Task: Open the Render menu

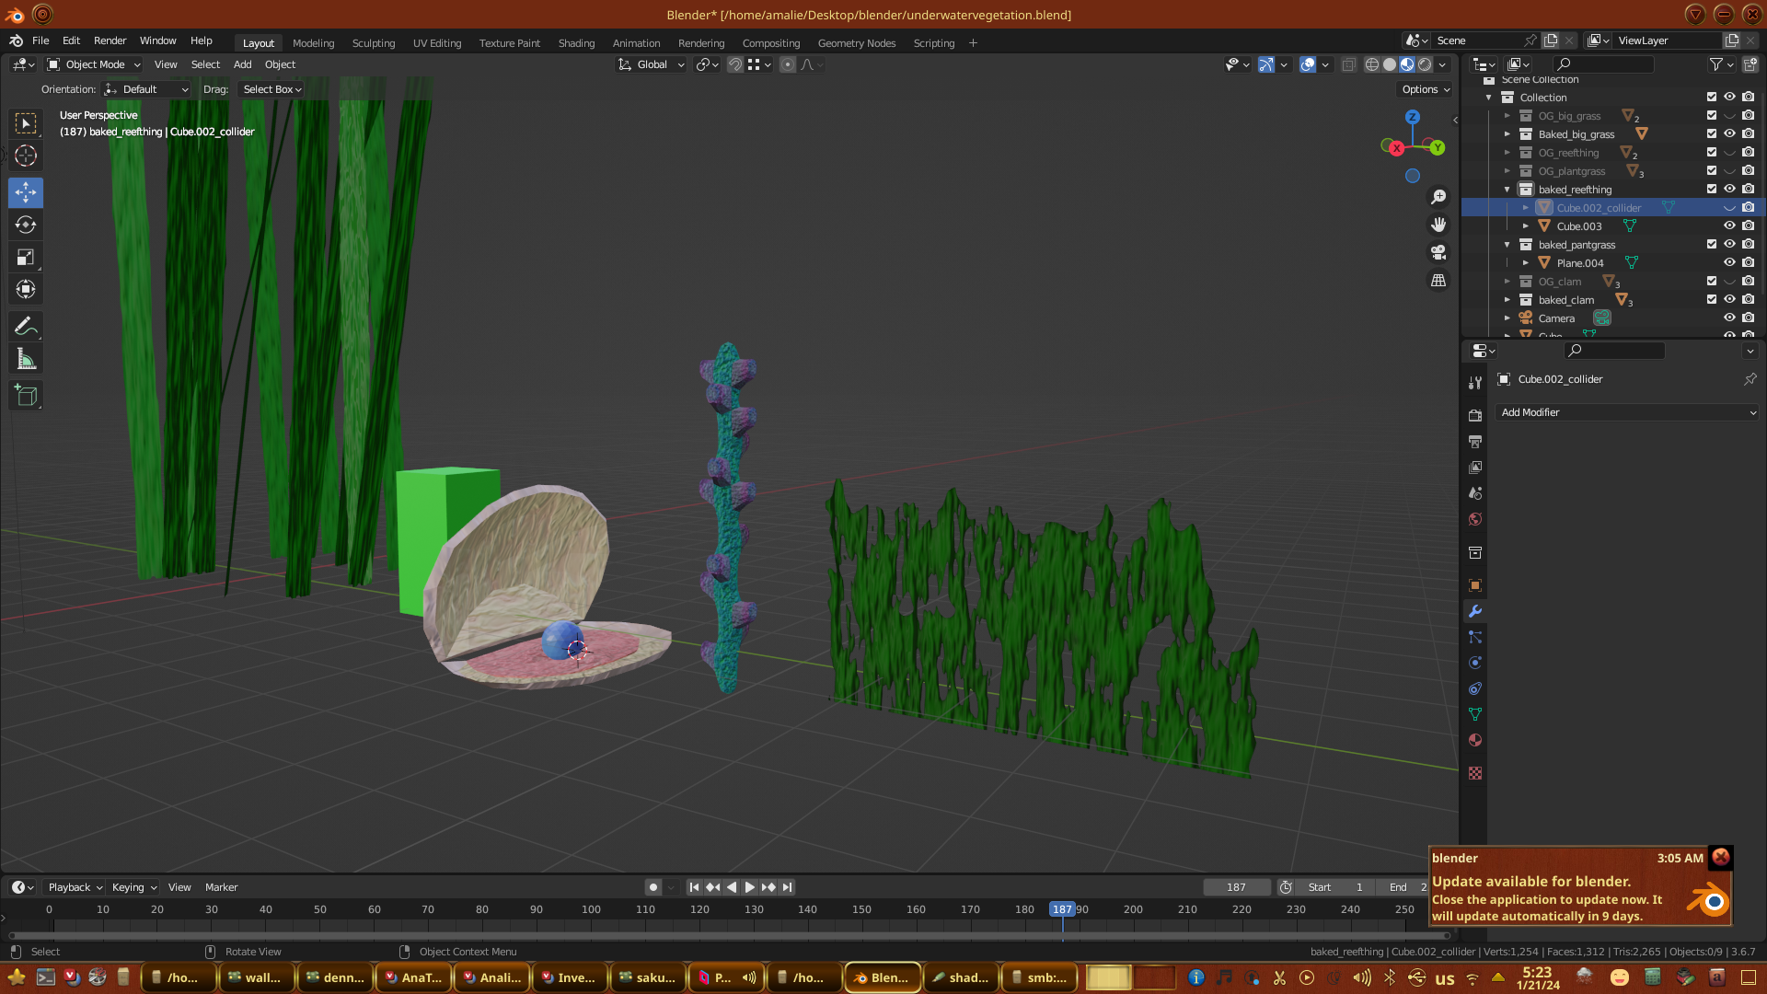Action: tap(110, 40)
